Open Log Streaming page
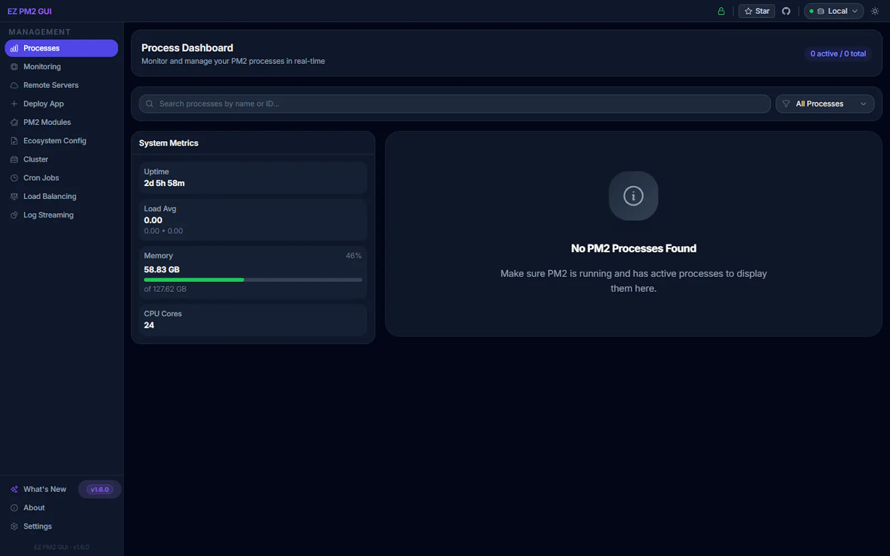This screenshot has width=890, height=556. pos(61,215)
